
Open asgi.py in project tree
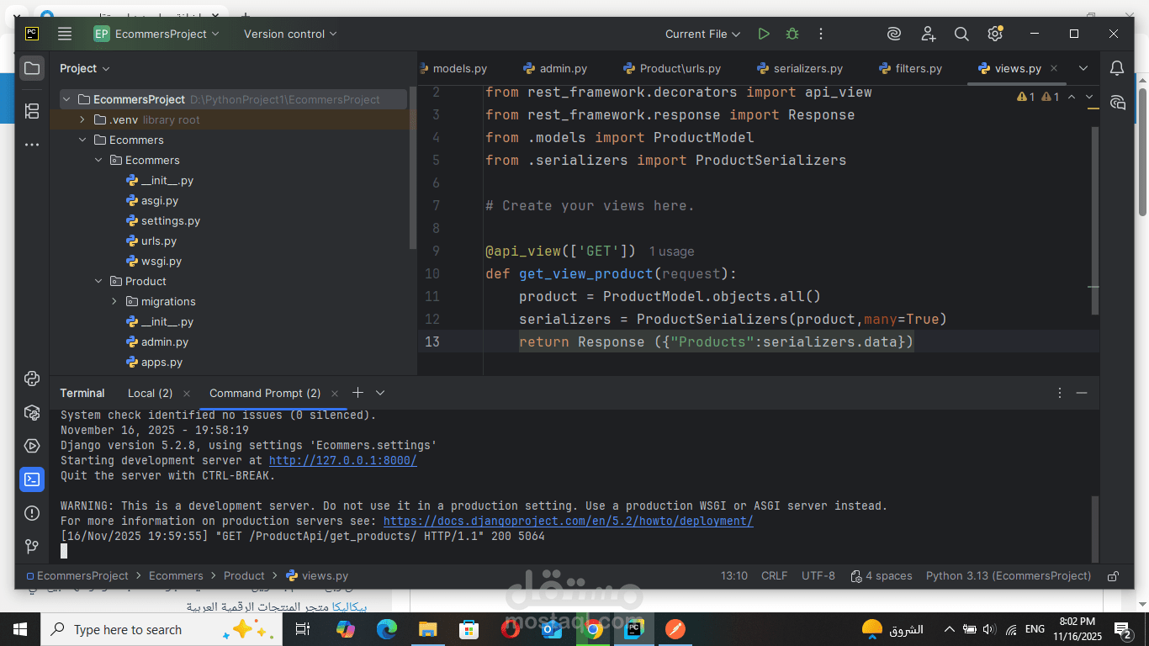(x=160, y=200)
